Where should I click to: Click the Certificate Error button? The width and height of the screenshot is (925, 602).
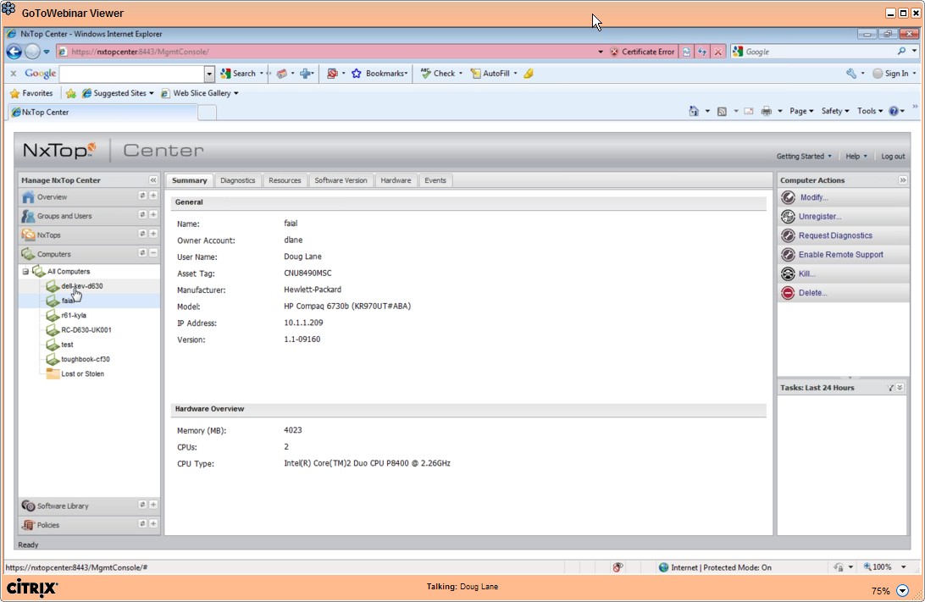click(642, 52)
